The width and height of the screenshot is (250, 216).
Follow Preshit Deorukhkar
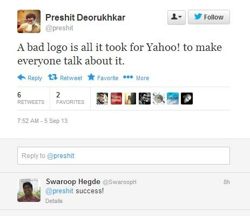(x=209, y=17)
